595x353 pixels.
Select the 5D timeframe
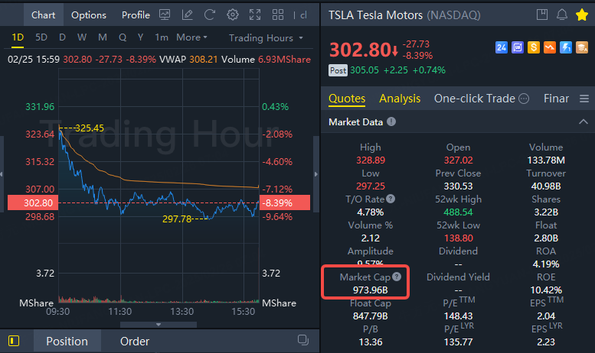(x=41, y=37)
